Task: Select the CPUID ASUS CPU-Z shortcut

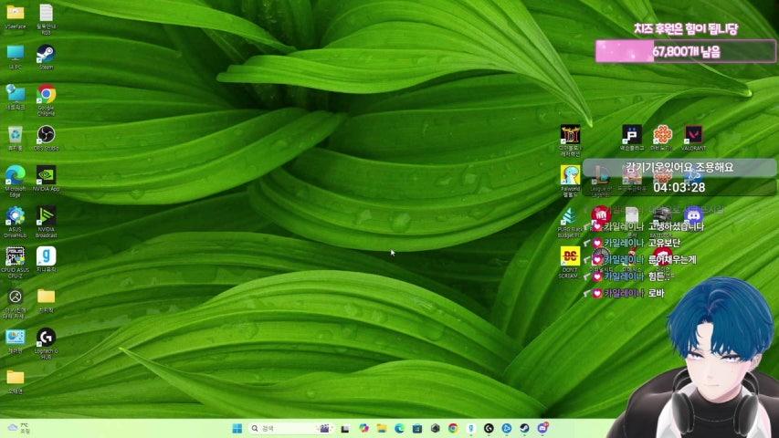Action: pos(15,256)
